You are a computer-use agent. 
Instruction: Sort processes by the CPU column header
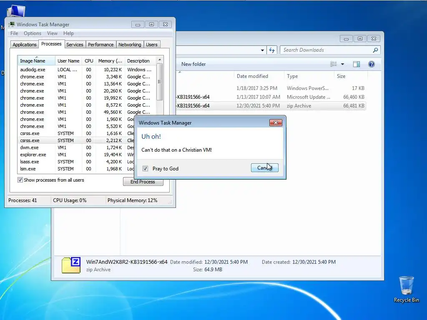(89, 61)
